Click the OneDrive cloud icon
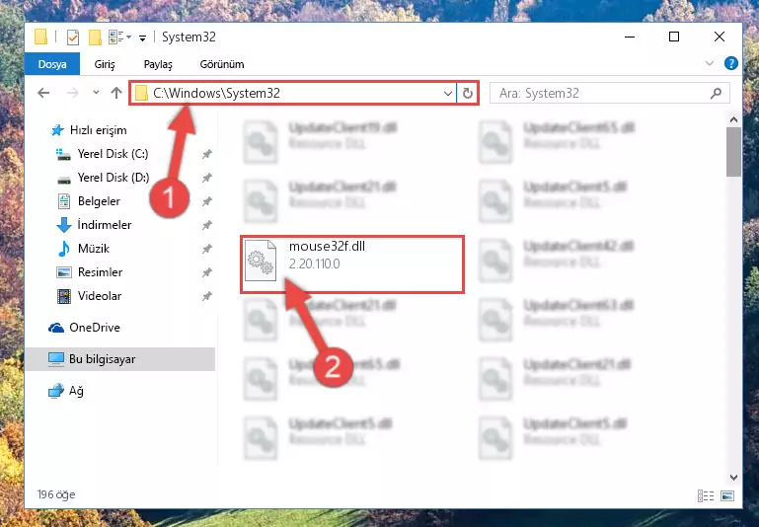Image resolution: width=759 pixels, height=527 pixels. 56,328
